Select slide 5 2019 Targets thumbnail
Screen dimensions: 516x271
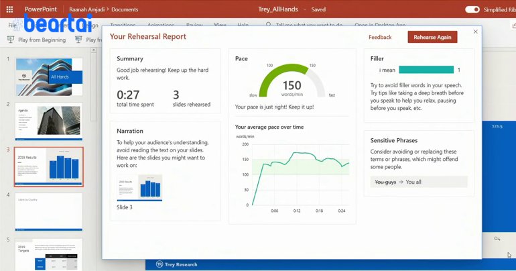(x=48, y=254)
